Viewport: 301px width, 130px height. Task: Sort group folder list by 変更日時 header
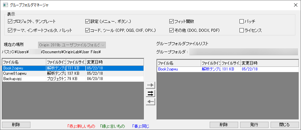point(270,63)
